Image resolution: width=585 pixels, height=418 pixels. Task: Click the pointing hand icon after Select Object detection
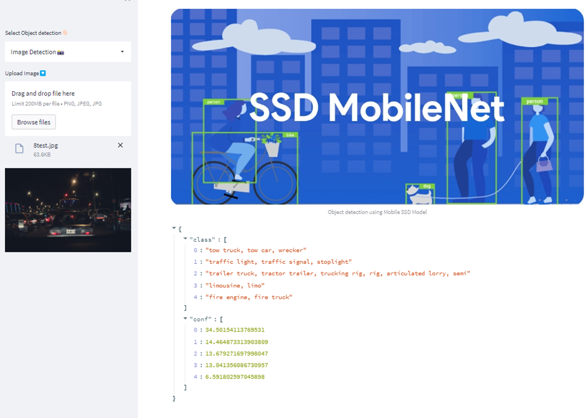pos(65,33)
